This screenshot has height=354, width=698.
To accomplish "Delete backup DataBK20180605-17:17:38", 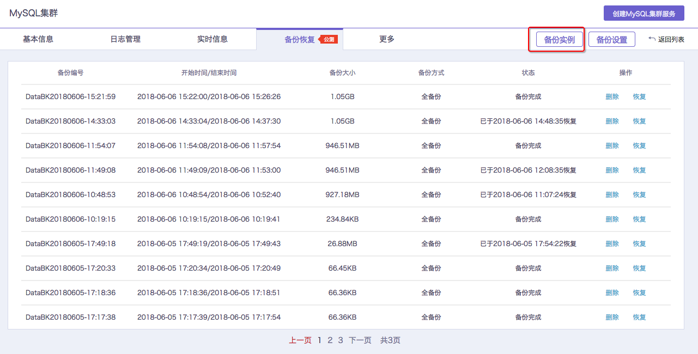I will pos(612,318).
